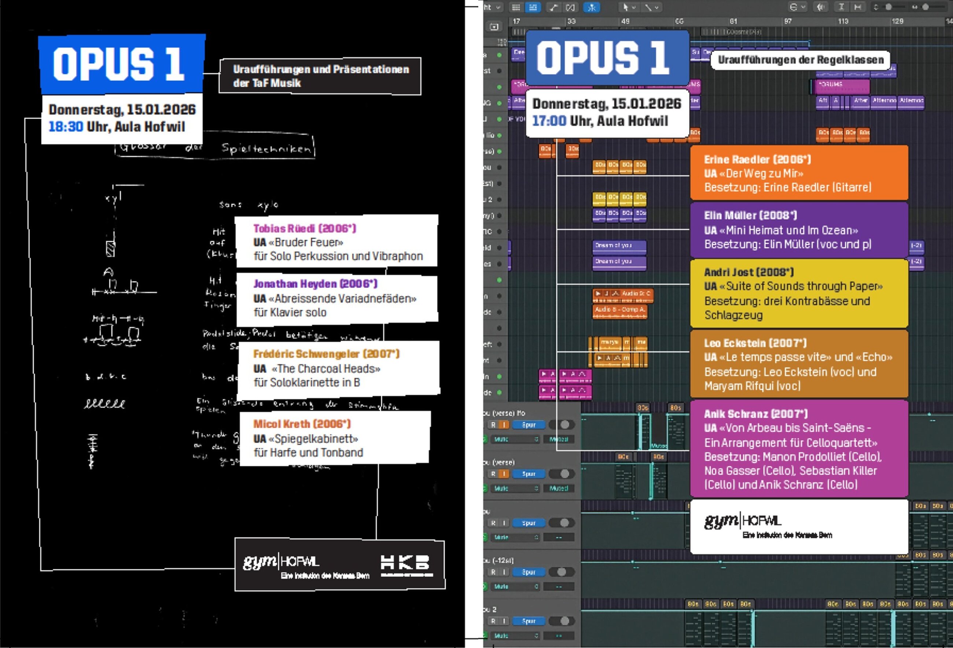The width and height of the screenshot is (953, 648).
Task: Click the waveform zoom icon
Action: point(821,7)
